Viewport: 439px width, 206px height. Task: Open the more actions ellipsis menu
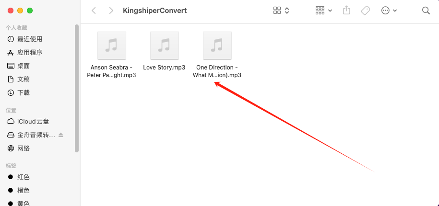[389, 11]
